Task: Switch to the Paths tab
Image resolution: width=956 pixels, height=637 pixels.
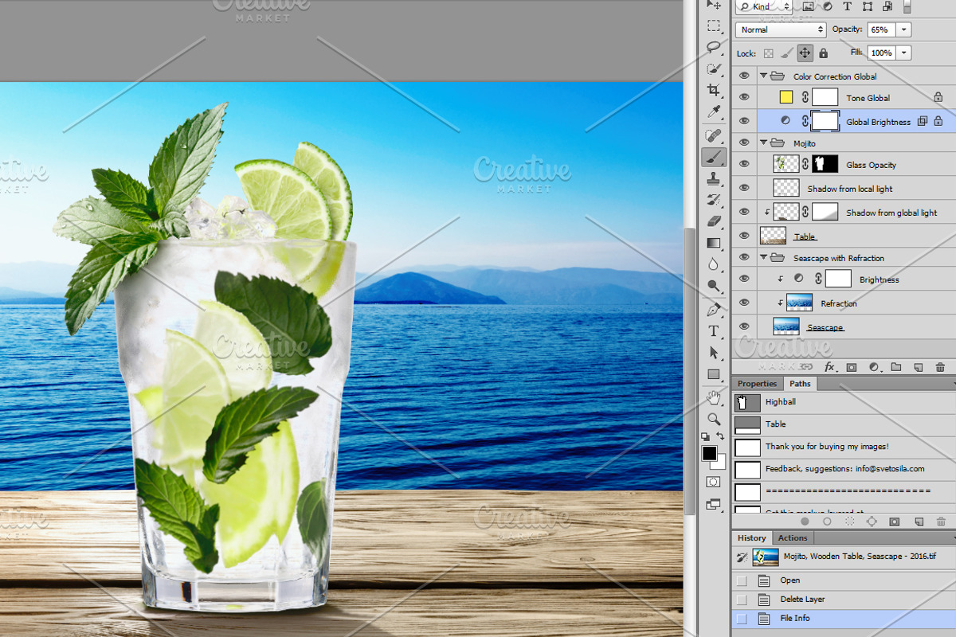Action: [800, 384]
